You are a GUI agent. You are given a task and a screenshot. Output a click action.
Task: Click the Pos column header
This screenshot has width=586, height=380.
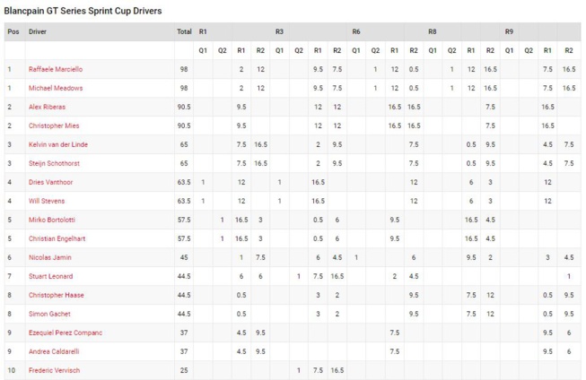(13, 31)
